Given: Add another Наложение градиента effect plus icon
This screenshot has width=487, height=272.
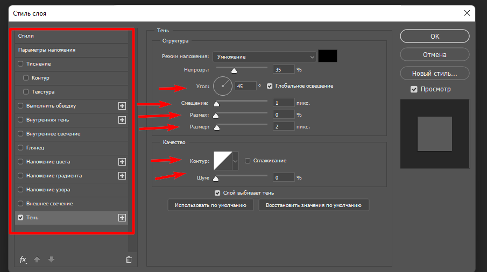Looking at the screenshot, I should click(x=122, y=176).
